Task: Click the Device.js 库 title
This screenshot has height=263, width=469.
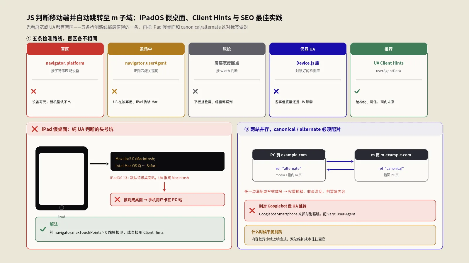Action: click(308, 63)
